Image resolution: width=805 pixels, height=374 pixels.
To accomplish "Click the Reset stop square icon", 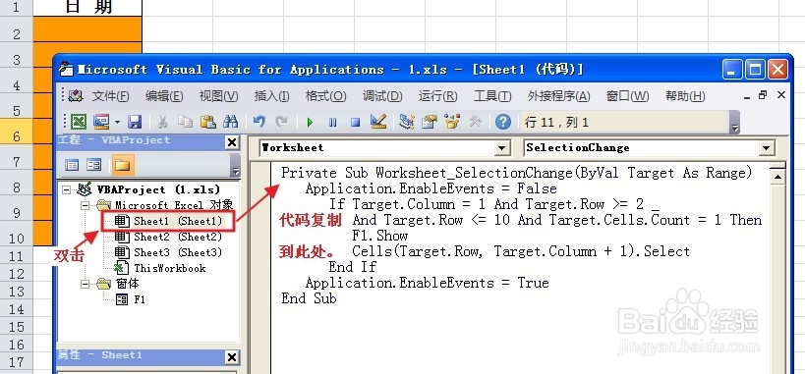I will [x=355, y=122].
